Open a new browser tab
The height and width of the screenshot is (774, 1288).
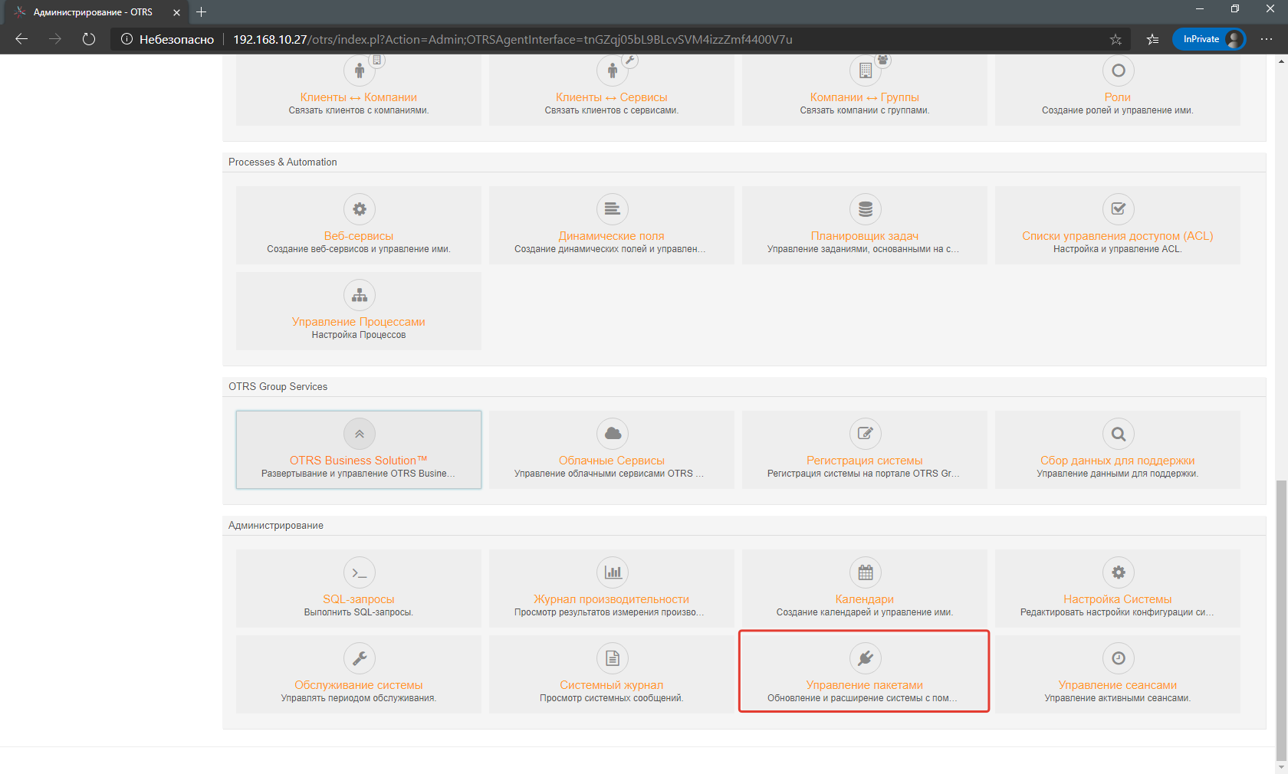click(202, 12)
